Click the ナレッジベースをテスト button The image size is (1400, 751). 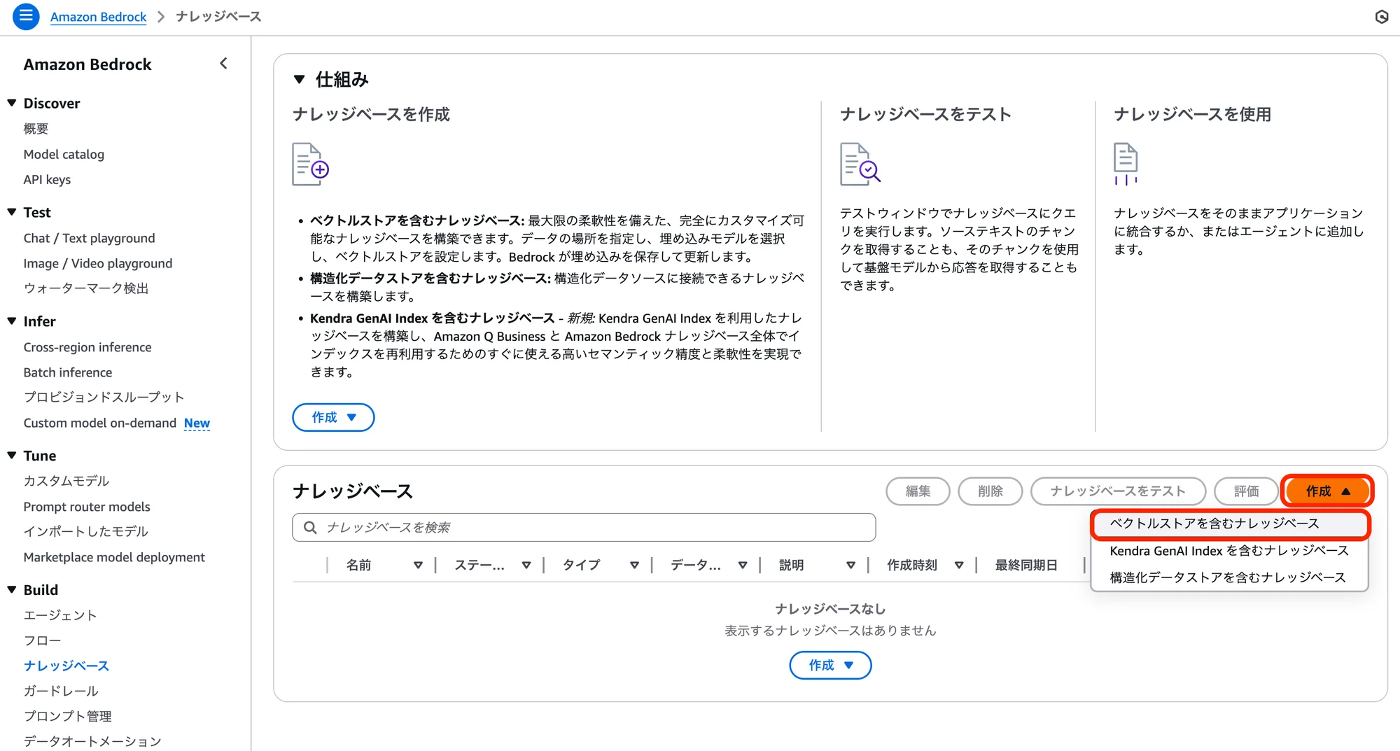point(1118,491)
